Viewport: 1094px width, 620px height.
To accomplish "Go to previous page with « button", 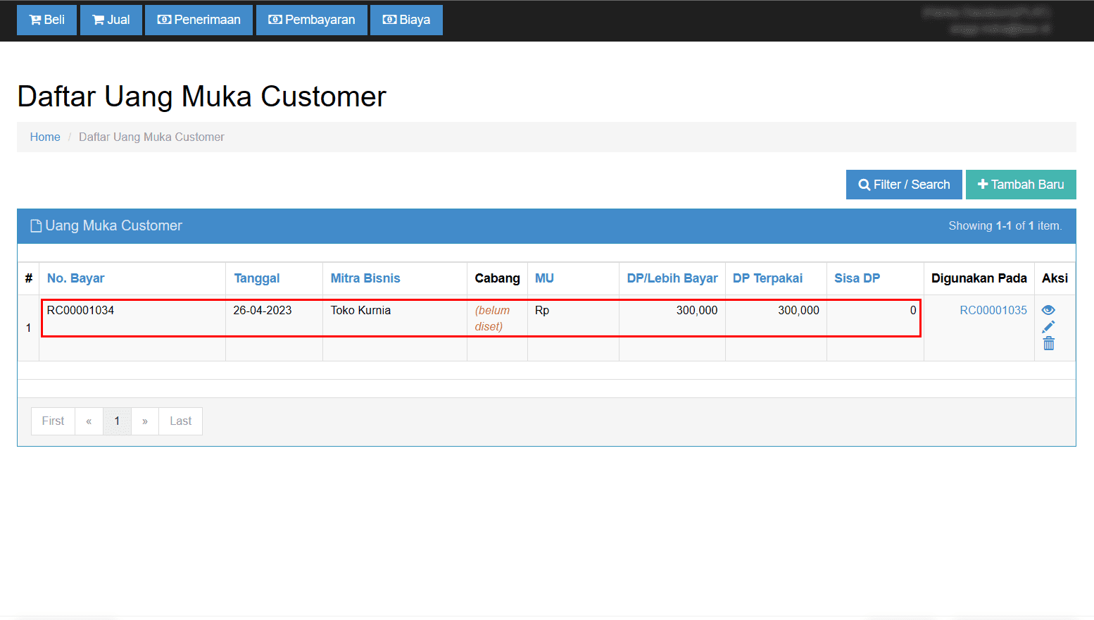I will click(89, 421).
